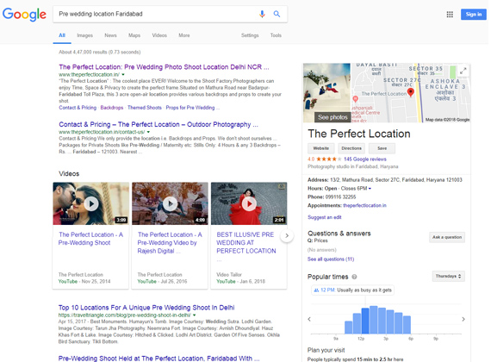
Task: Show next videos with carousel arrow
Action: tap(287, 235)
